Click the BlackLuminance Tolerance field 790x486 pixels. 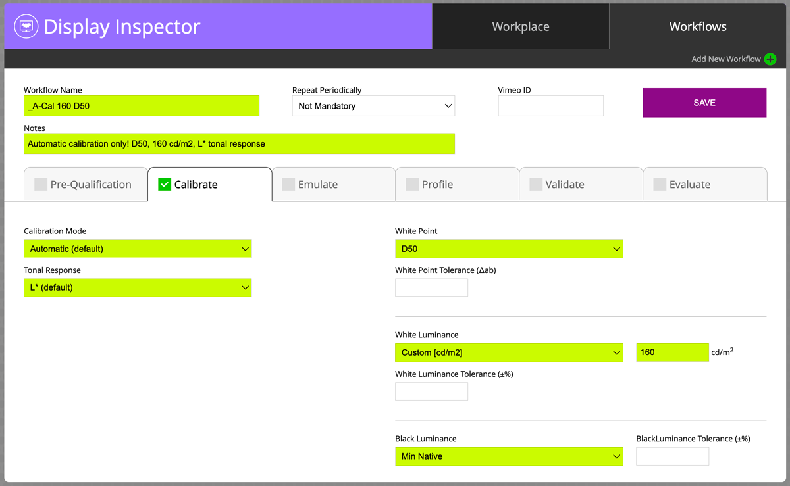[673, 456]
